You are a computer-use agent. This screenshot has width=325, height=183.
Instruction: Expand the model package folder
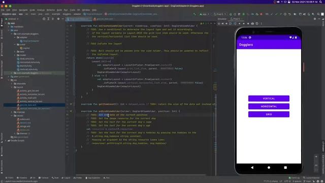[15, 55]
